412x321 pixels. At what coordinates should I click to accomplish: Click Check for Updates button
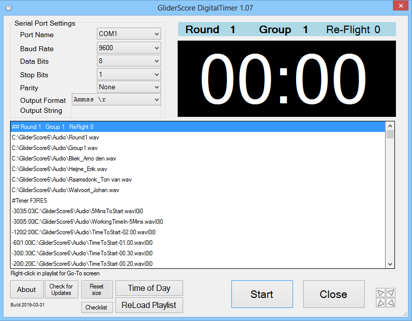tap(61, 289)
